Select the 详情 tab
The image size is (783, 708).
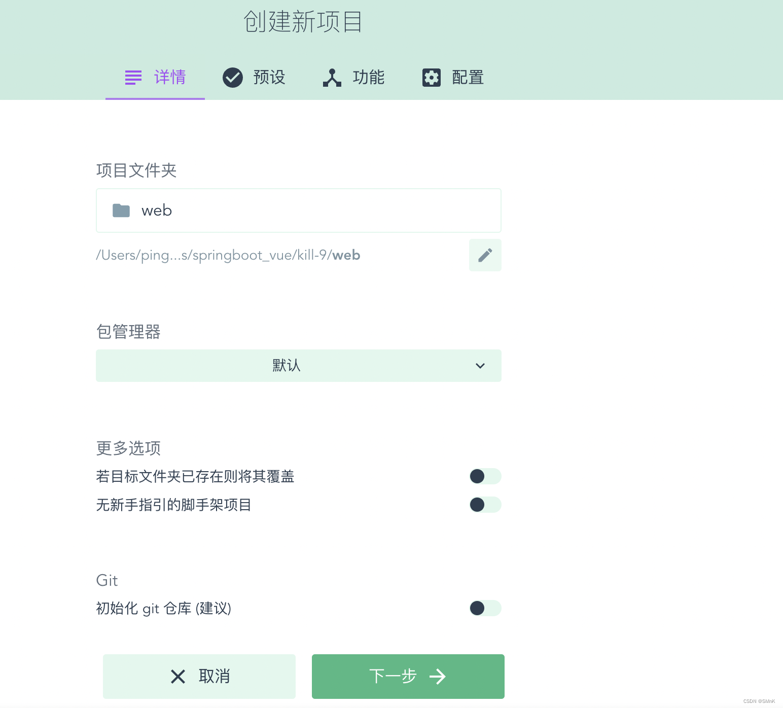click(x=169, y=77)
